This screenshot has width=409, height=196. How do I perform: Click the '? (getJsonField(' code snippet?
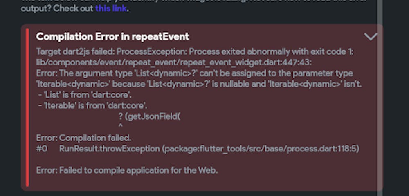coord(149,116)
